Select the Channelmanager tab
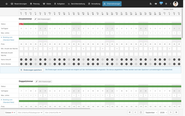 pos(112,4)
